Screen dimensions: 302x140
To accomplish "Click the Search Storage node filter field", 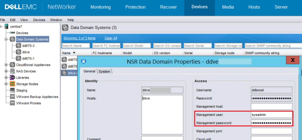I will 228,46.
